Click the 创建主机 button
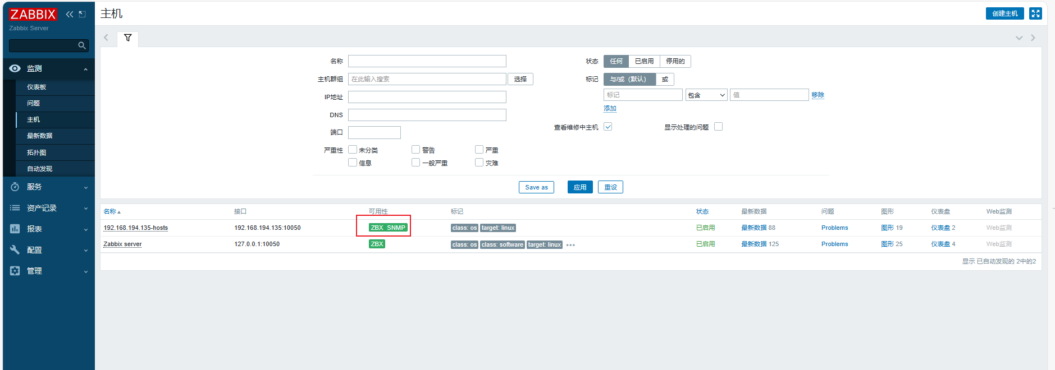Viewport: 1055px width, 370px height. pyautogui.click(x=1004, y=13)
